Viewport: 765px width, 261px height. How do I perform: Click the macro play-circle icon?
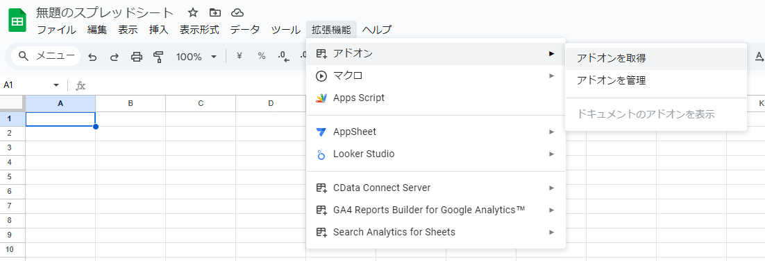(x=321, y=75)
